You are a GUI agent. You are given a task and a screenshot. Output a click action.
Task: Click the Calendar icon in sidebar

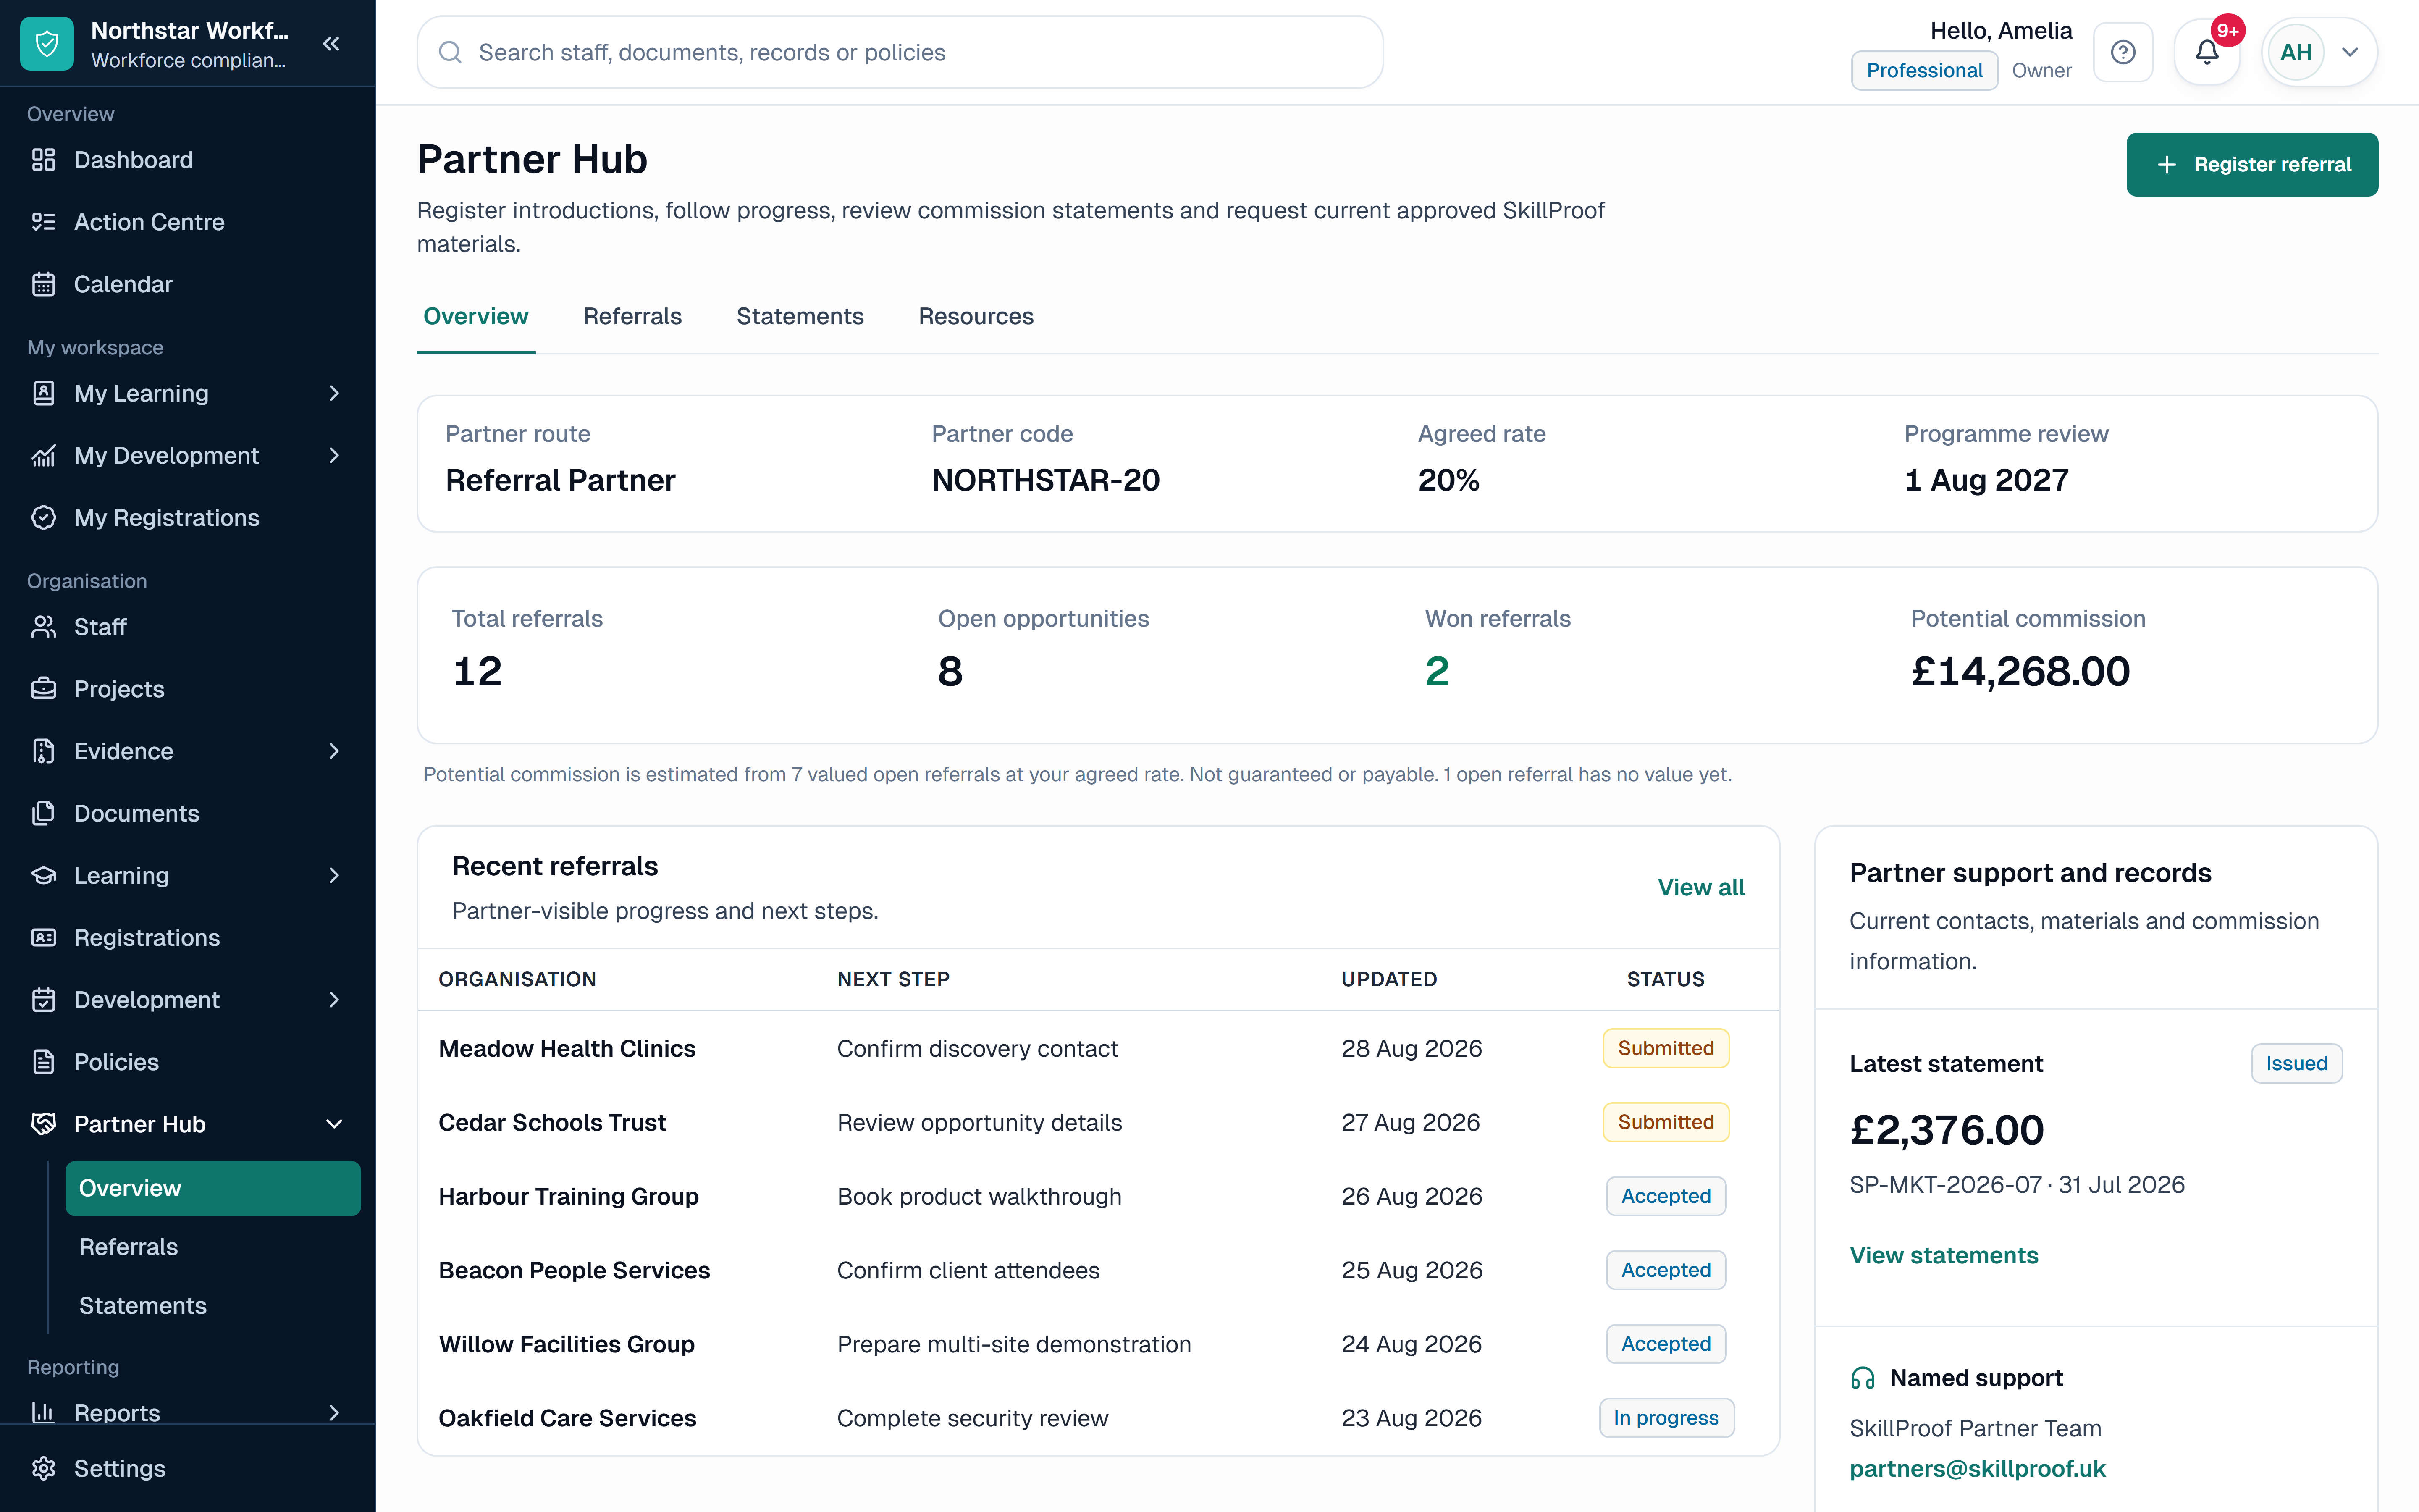tap(43, 284)
